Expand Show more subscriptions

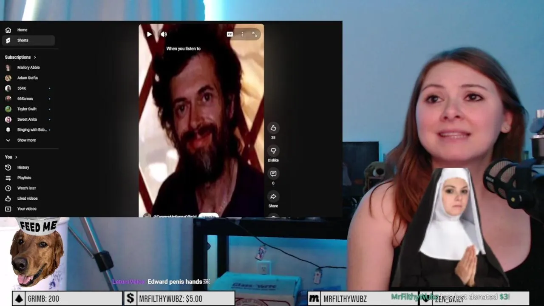click(28, 140)
